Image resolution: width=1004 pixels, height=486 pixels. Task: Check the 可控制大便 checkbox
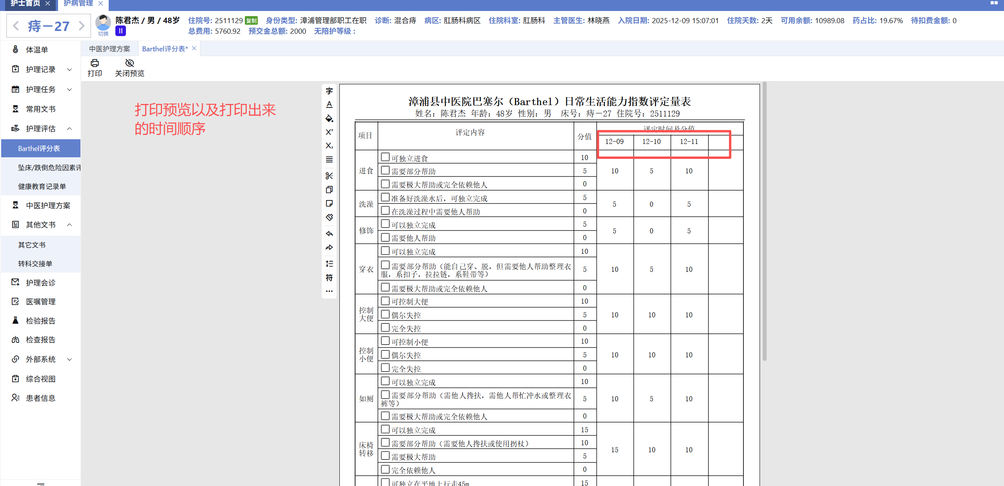click(x=385, y=301)
